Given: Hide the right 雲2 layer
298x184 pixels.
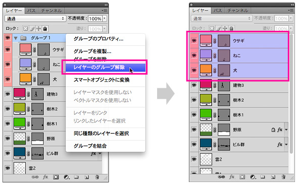Looking at the screenshot, I should coord(194,159).
